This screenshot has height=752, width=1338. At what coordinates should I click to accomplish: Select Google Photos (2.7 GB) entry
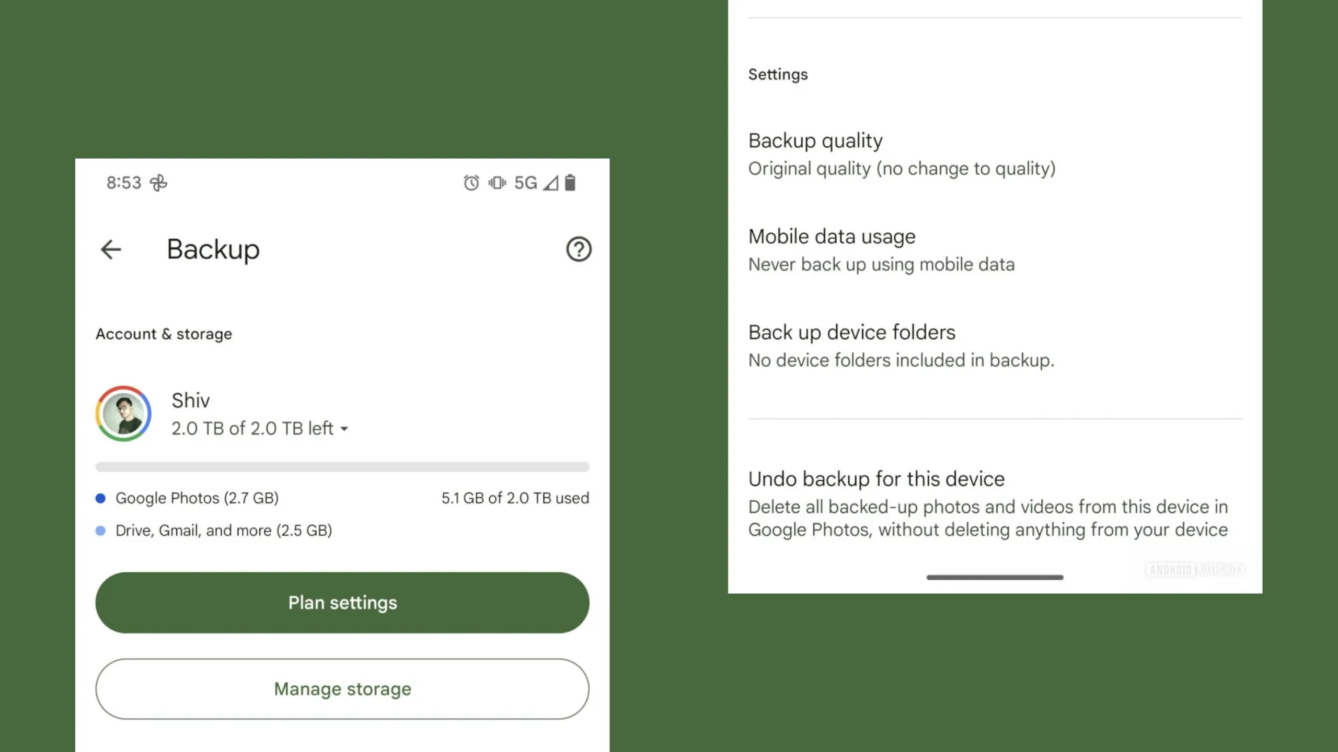coord(197,498)
